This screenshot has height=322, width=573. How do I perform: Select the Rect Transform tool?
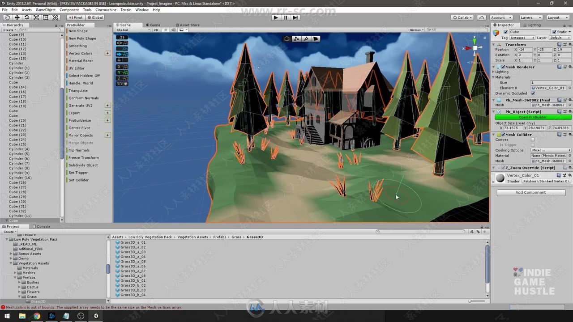[46, 17]
